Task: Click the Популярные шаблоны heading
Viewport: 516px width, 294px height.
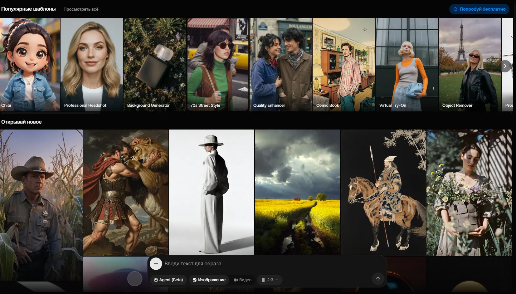Action: pyautogui.click(x=28, y=9)
